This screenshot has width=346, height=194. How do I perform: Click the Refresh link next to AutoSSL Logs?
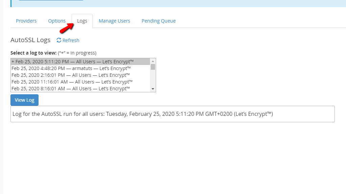click(x=70, y=40)
